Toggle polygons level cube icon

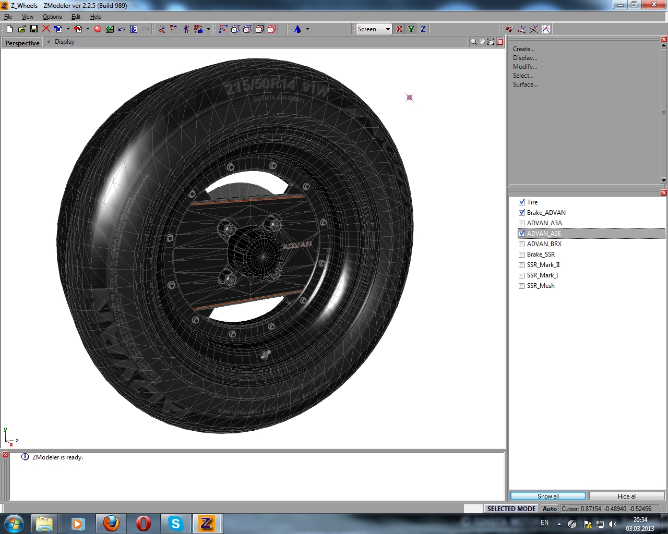tap(259, 29)
